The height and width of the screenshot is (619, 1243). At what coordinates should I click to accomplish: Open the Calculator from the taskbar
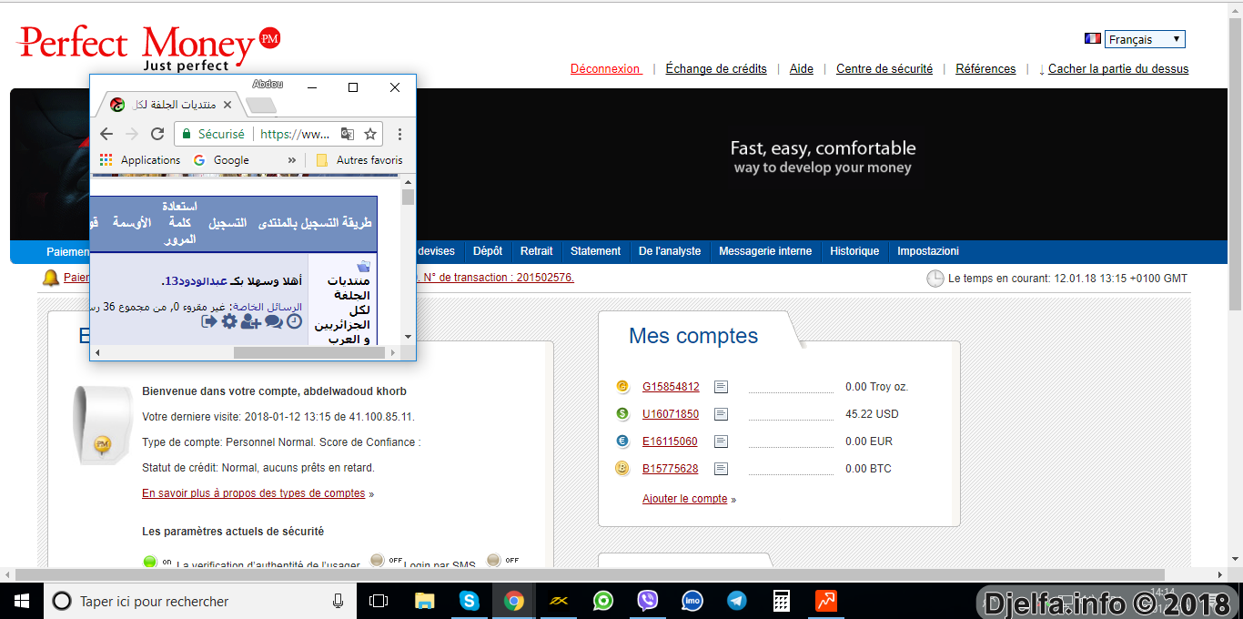[782, 601]
